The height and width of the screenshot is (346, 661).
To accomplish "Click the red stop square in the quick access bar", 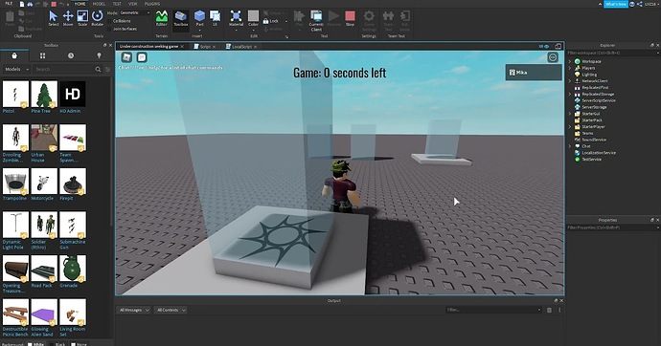I will pyautogui.click(x=54, y=4).
